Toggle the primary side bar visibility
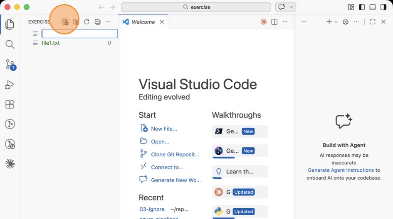 click(362, 7)
